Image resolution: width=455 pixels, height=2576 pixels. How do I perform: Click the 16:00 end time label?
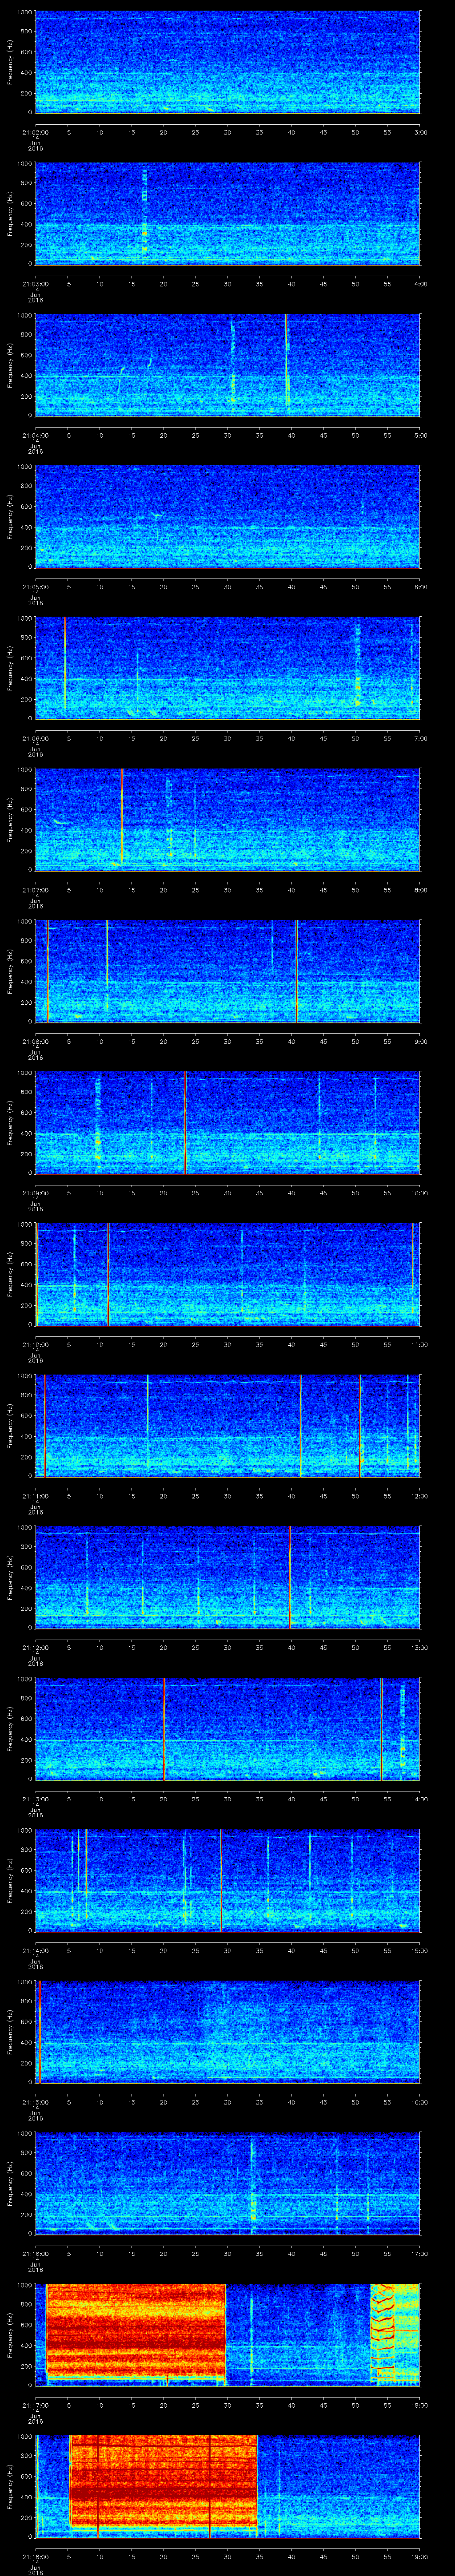(420, 2102)
